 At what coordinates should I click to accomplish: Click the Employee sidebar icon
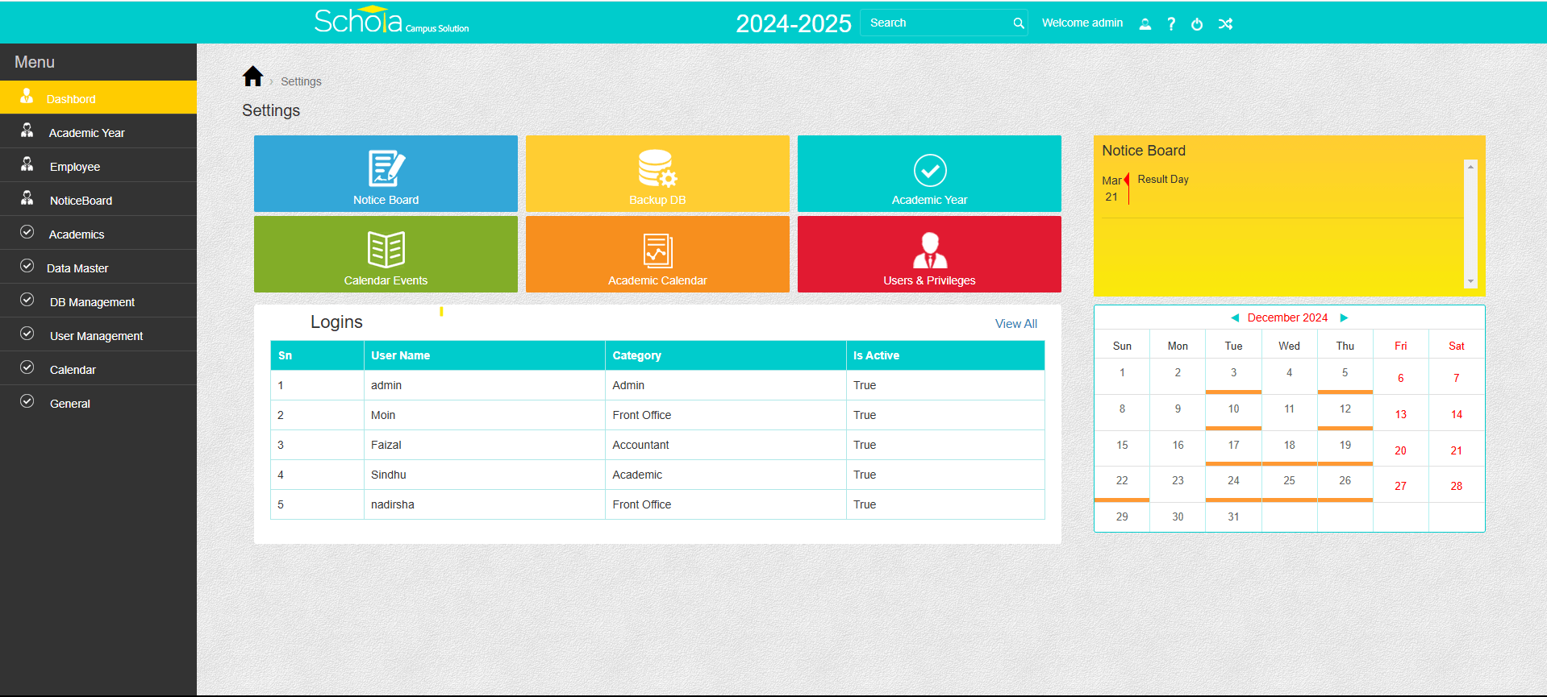click(27, 164)
